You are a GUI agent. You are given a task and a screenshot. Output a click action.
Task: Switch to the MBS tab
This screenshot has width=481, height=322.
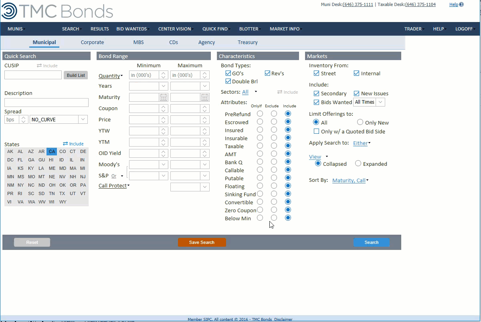tap(139, 42)
